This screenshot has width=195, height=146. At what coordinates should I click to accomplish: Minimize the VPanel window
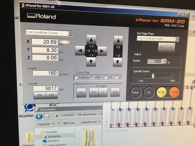179,15
